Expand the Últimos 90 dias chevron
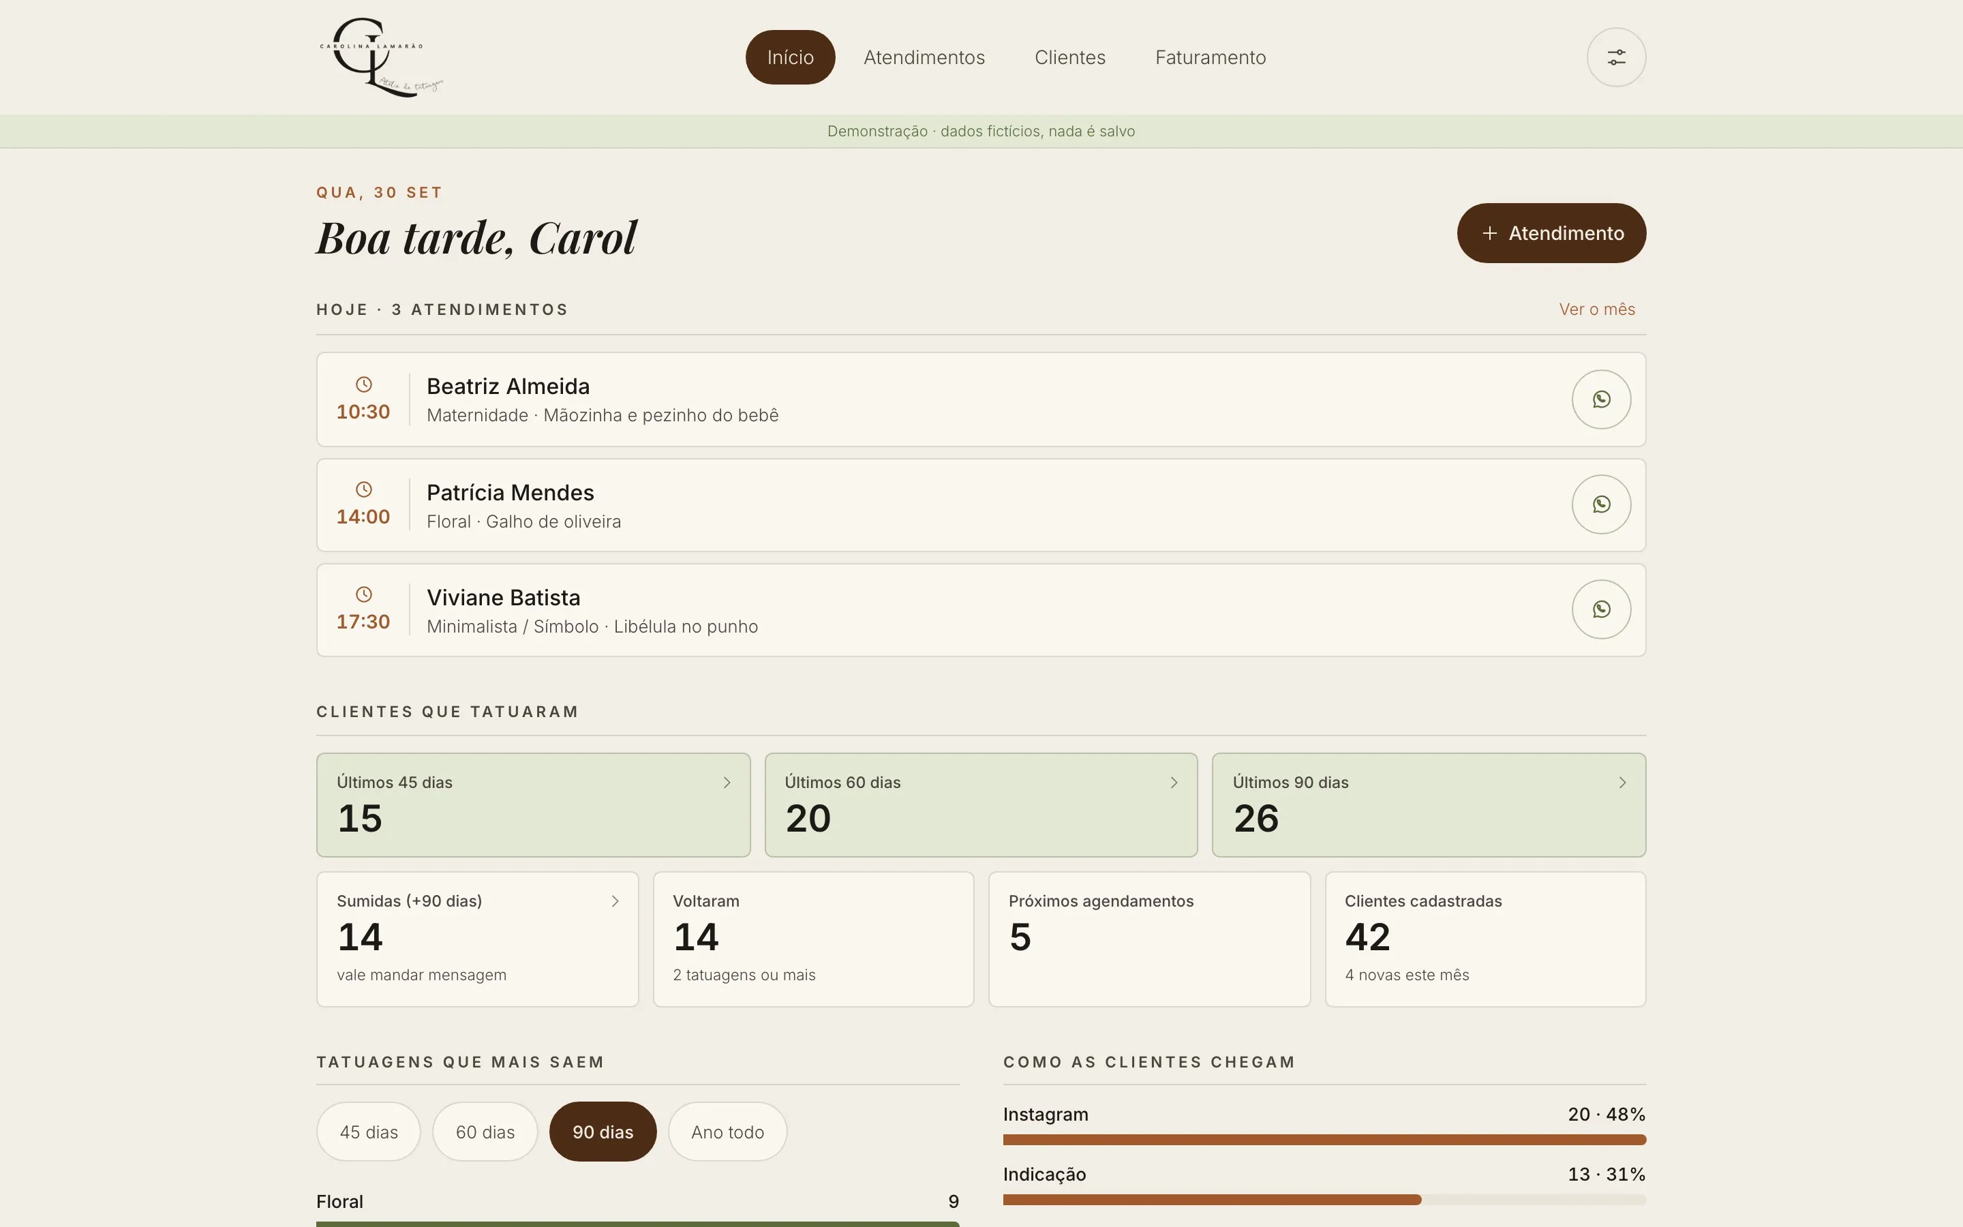The image size is (1963, 1227). pos(1622,783)
